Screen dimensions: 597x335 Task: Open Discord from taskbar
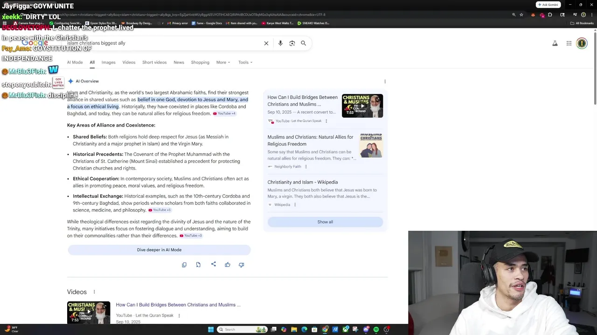click(366, 329)
